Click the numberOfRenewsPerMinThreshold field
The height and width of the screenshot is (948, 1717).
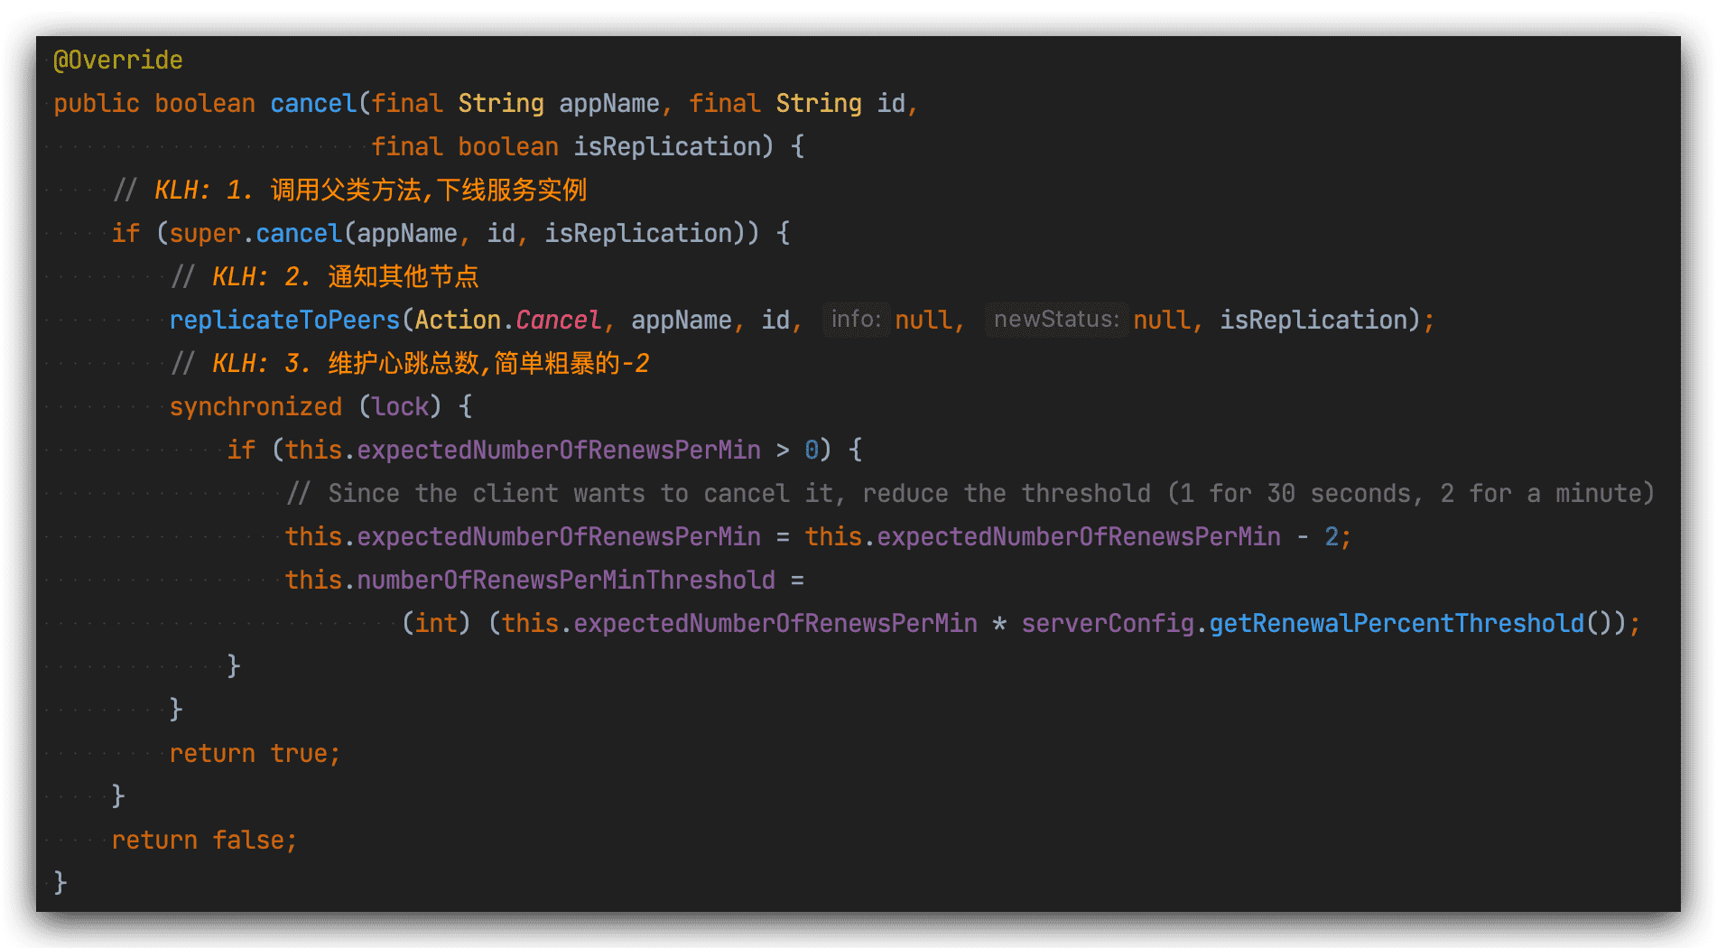[x=566, y=581]
